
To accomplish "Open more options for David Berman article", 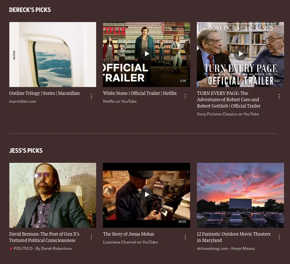I will [x=91, y=237].
